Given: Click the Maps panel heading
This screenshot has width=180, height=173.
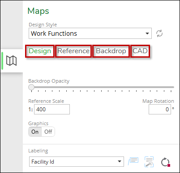Looking at the screenshot, I should [x=38, y=11].
